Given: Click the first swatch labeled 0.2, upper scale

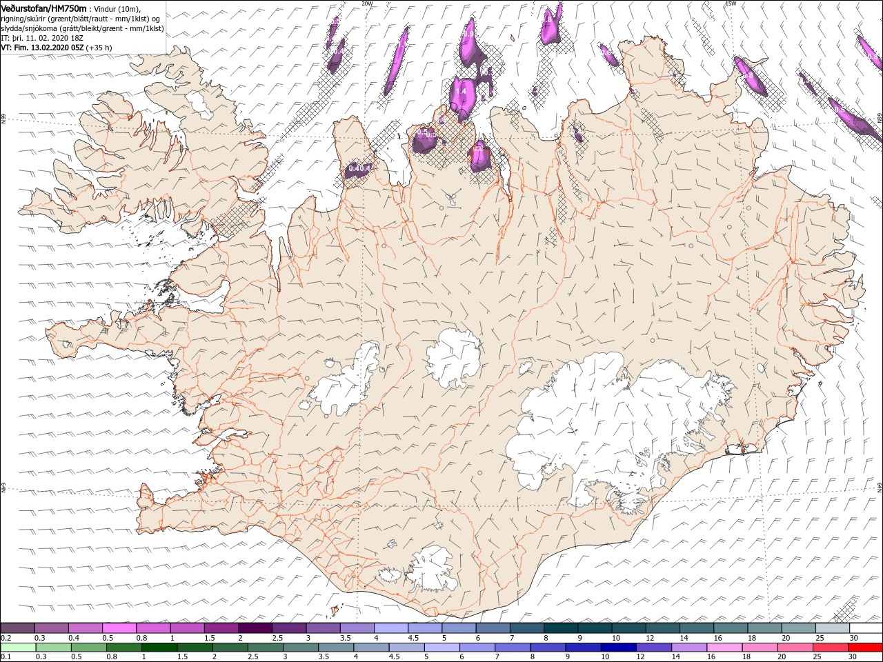Looking at the screenshot, I should pos(17,628).
